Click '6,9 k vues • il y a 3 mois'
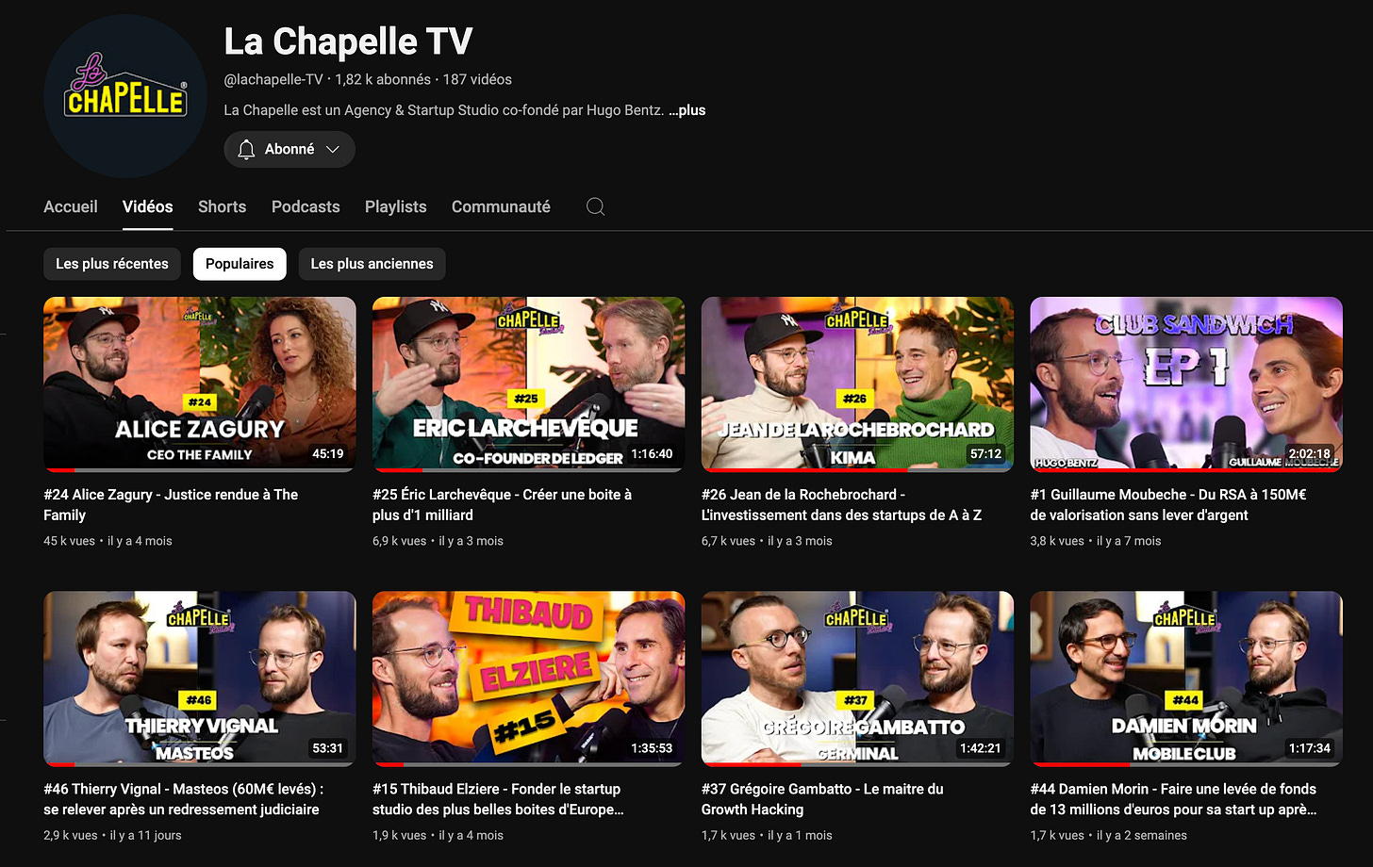The height and width of the screenshot is (867, 1373). pyautogui.click(x=438, y=541)
